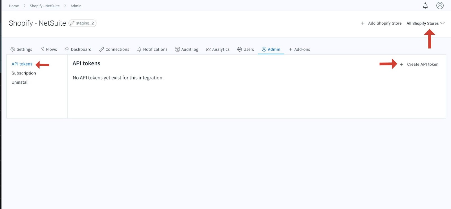The width and height of the screenshot is (451, 209).
Task: Click the Settings gear icon
Action: point(13,49)
